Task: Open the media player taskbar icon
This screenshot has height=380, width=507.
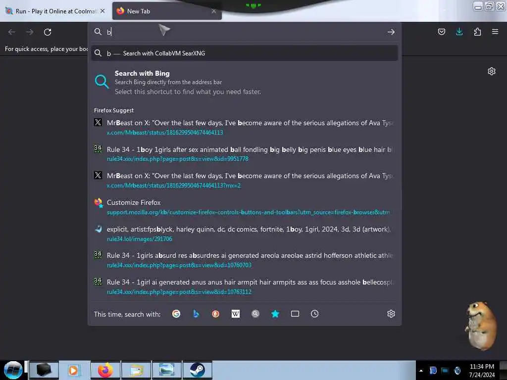Action: (75, 370)
